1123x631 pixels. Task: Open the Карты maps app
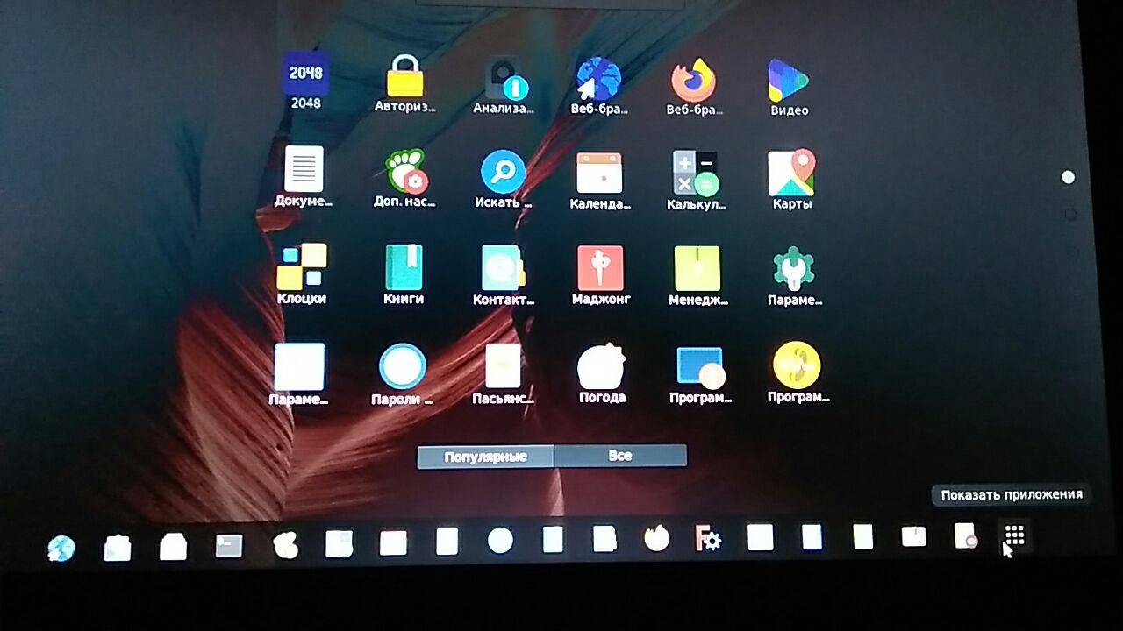click(791, 181)
